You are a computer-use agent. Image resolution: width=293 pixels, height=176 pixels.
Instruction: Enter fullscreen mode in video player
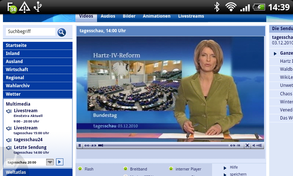pos(248,146)
